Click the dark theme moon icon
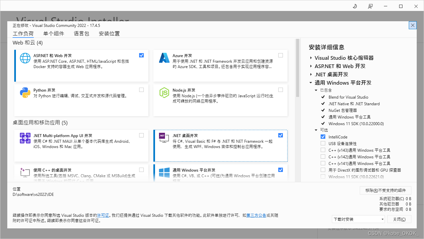The width and height of the screenshot is (424, 239). point(354,6)
